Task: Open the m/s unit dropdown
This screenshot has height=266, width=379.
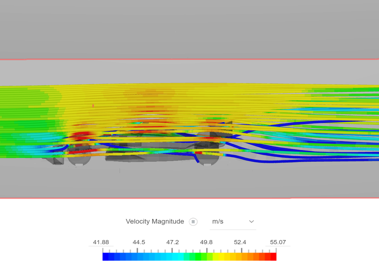Action: [x=233, y=222]
